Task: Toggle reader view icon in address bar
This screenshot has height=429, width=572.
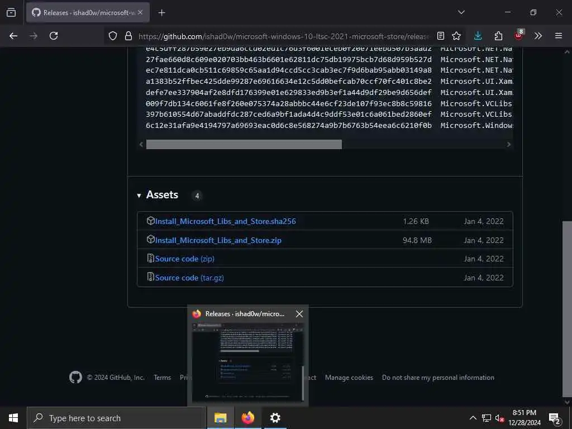Action: pyautogui.click(x=441, y=36)
